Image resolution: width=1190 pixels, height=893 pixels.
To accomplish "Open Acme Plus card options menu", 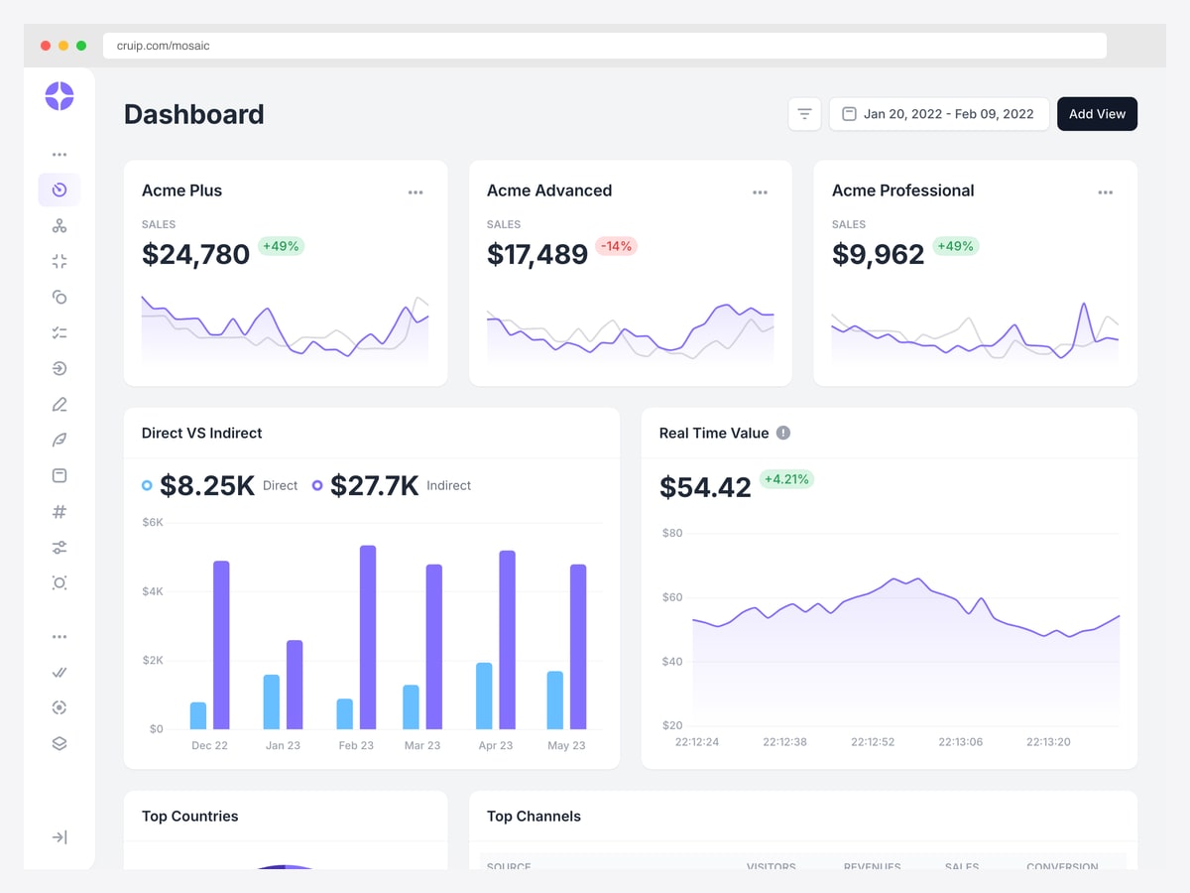I will tap(416, 192).
